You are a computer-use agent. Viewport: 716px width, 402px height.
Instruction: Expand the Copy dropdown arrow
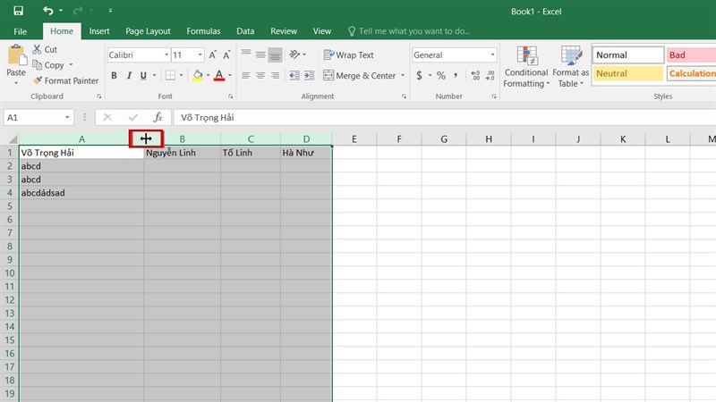71,65
